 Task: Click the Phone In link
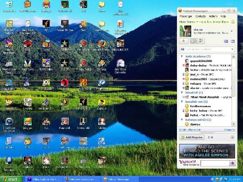click(229, 130)
